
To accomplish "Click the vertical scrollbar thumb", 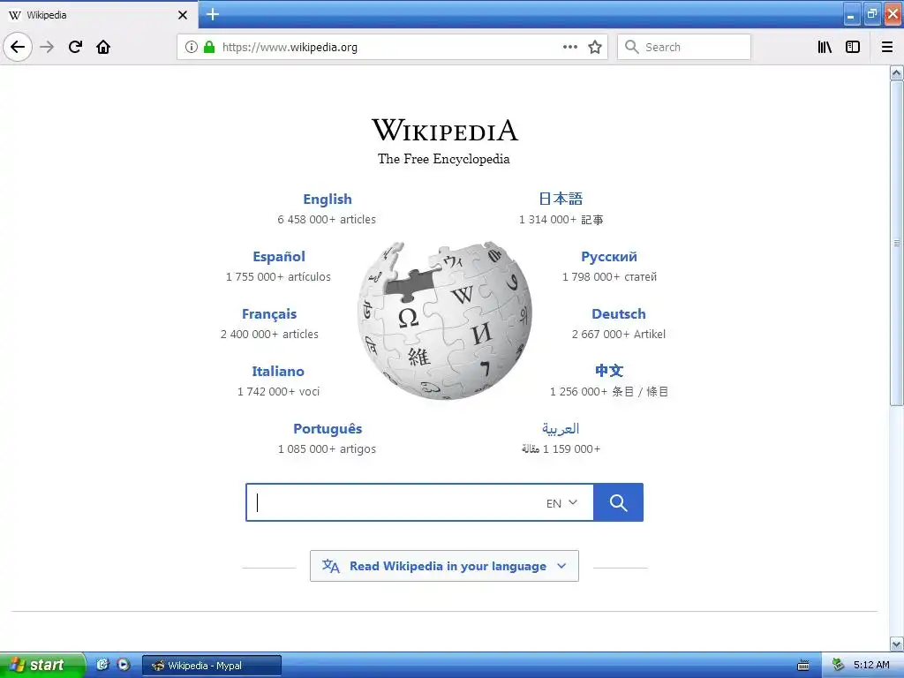I will click(x=897, y=243).
